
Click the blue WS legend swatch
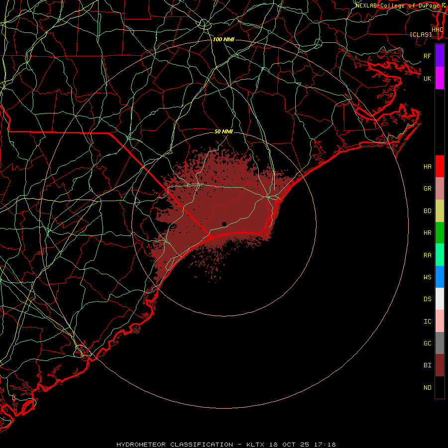point(440,277)
